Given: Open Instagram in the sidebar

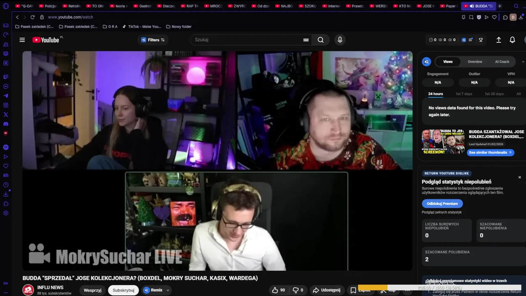Looking at the screenshot, I should click(x=6, y=105).
